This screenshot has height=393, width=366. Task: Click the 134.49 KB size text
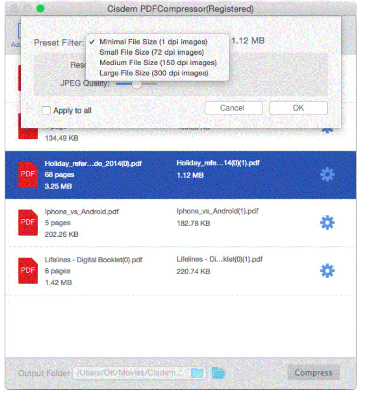point(61,138)
